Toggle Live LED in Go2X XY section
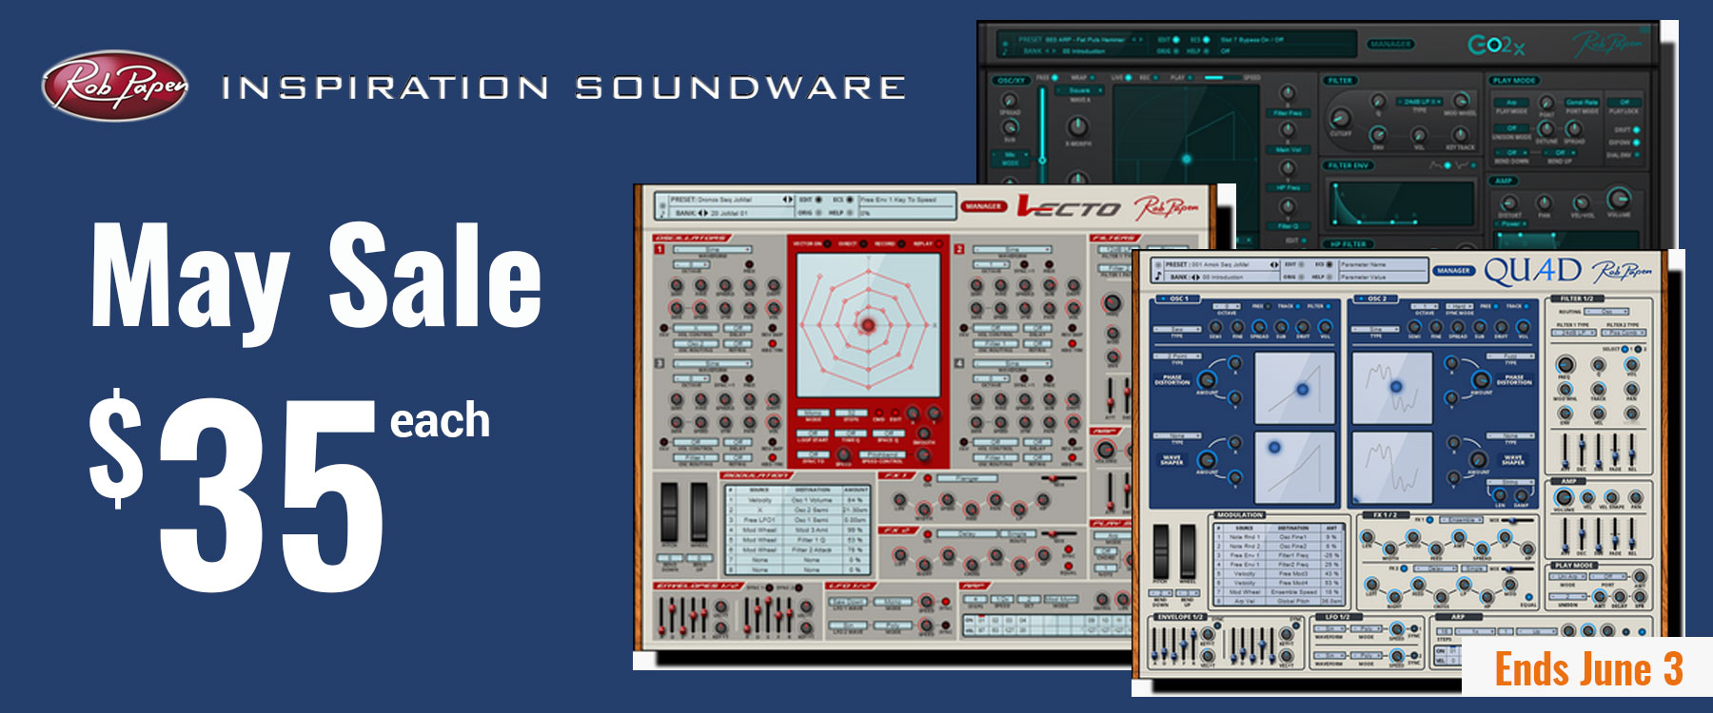Screen dimensions: 1713x713 (x=1129, y=77)
